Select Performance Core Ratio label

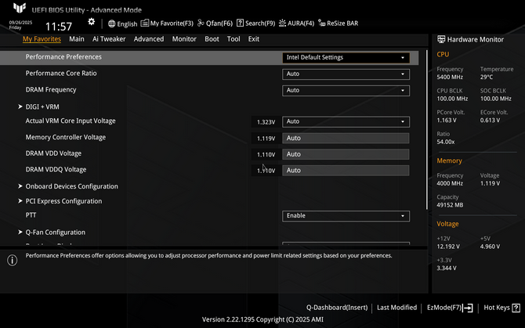[61, 74]
